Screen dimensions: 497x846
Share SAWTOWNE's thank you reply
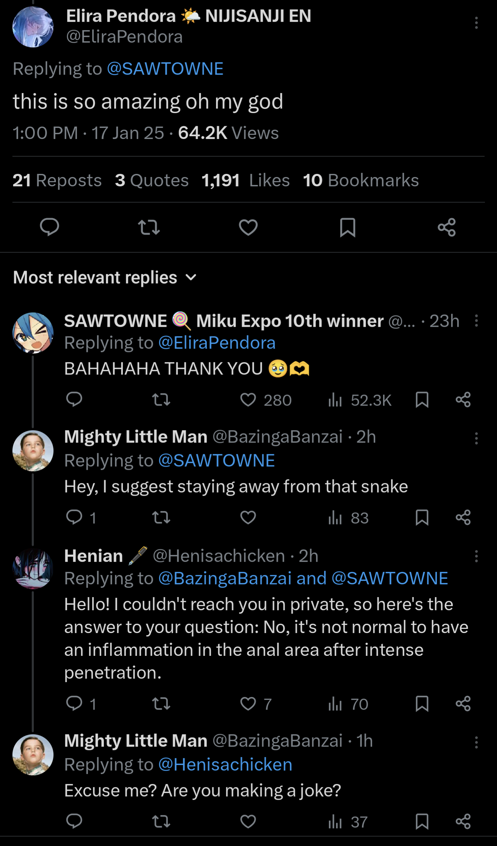pyautogui.click(x=463, y=400)
